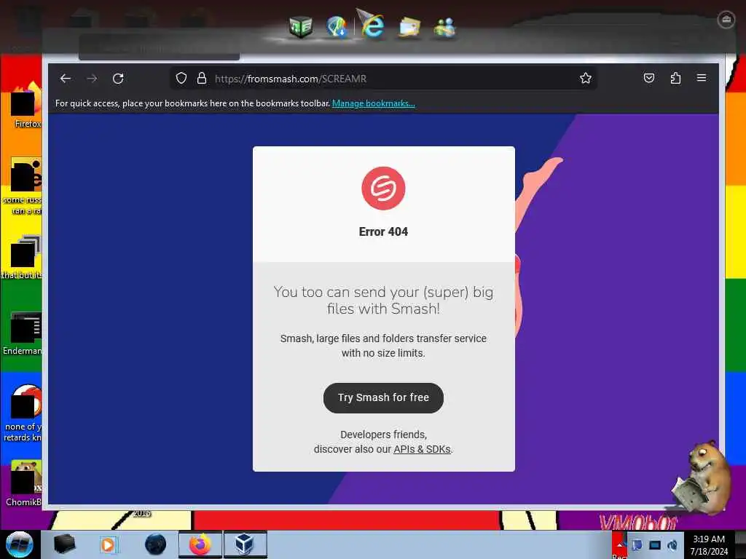Click the round toolbox icon at top right

pos(726,20)
